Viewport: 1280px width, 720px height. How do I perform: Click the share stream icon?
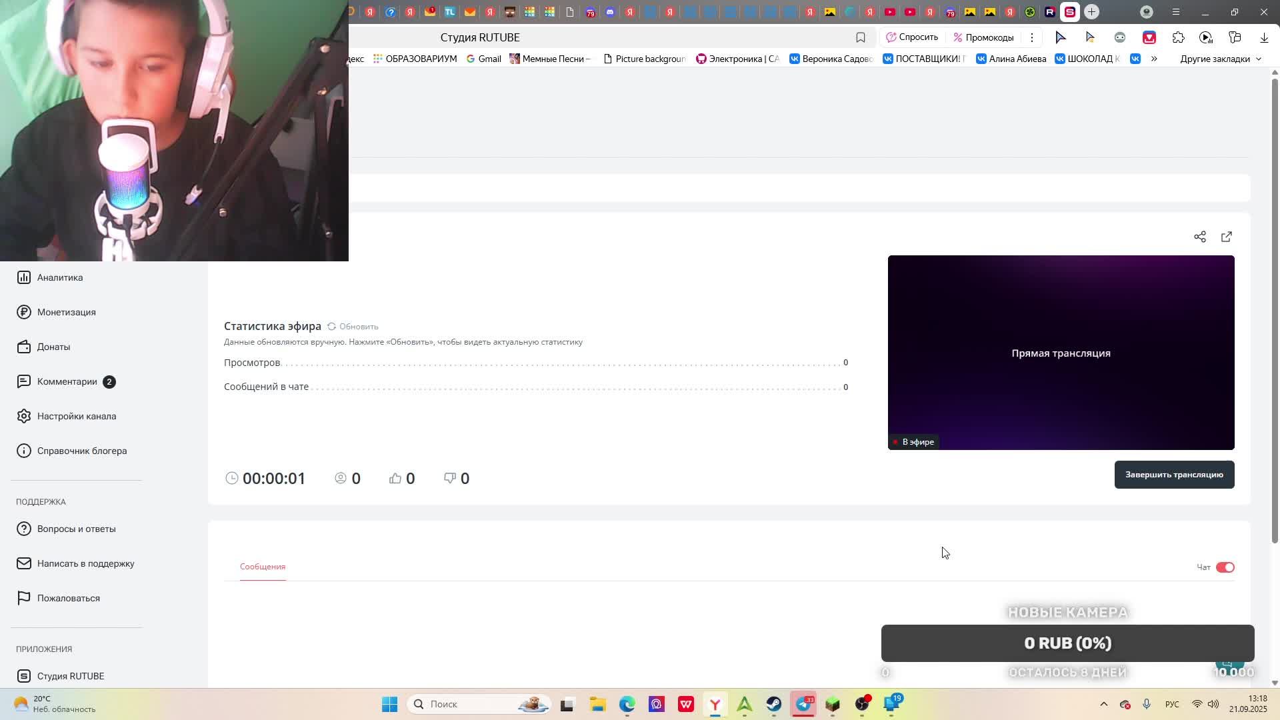[1200, 237]
